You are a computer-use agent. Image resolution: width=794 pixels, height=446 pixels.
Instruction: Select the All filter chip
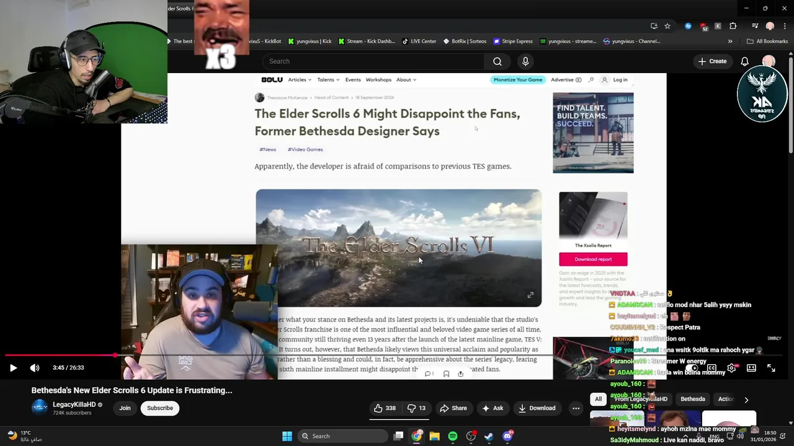[x=598, y=400]
